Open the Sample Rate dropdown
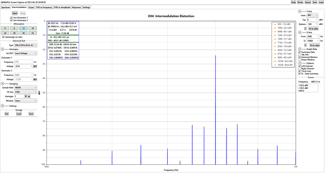Screen dimensions: 327x179 [x=26, y=87]
